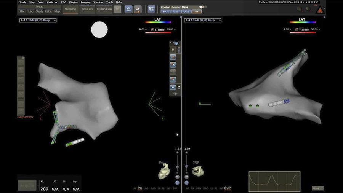Toggle right T.Time checkbox
Image resolution: width=343 pixels, height=193 pixels.
(x=297, y=30)
